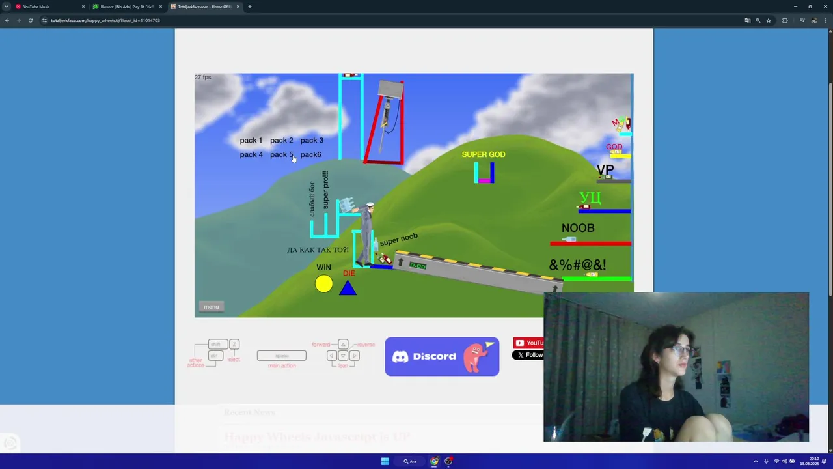833x469 pixels.
Task: Open the Windows Start menu
Action: coord(385,461)
